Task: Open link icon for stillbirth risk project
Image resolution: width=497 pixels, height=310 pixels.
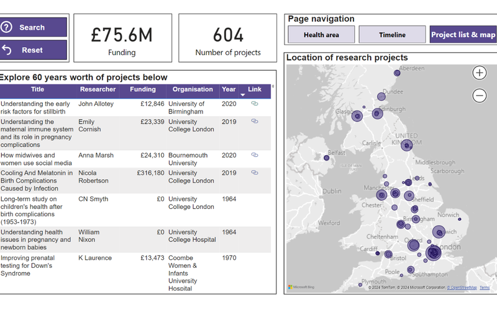Action: 255,104
